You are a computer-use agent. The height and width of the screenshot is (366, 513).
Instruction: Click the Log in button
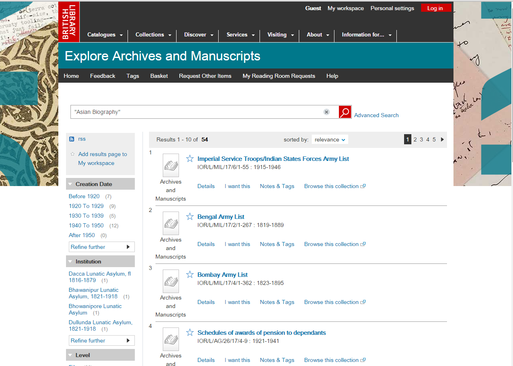pos(435,8)
